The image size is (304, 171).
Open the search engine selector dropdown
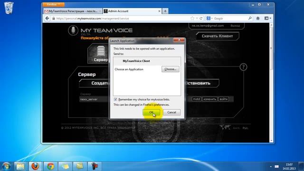(x=209, y=19)
